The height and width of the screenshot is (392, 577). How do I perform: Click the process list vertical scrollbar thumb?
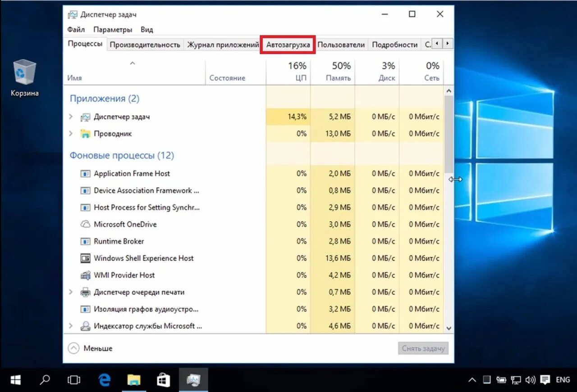click(449, 134)
